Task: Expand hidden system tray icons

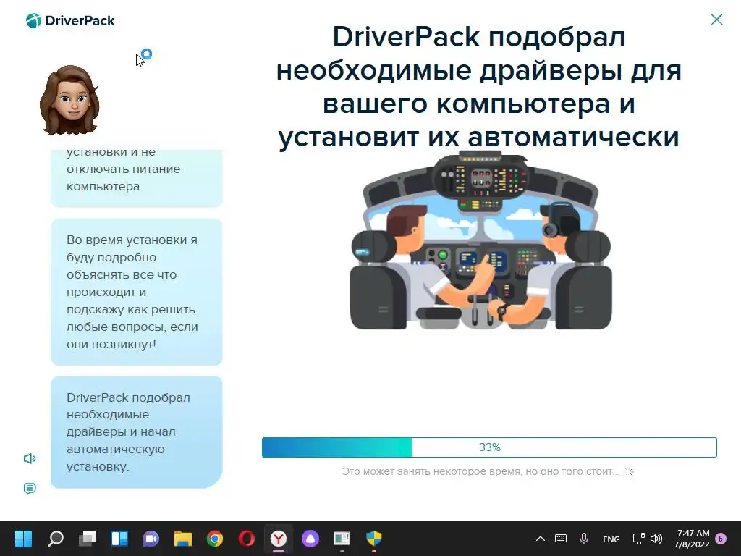Action: coord(540,539)
